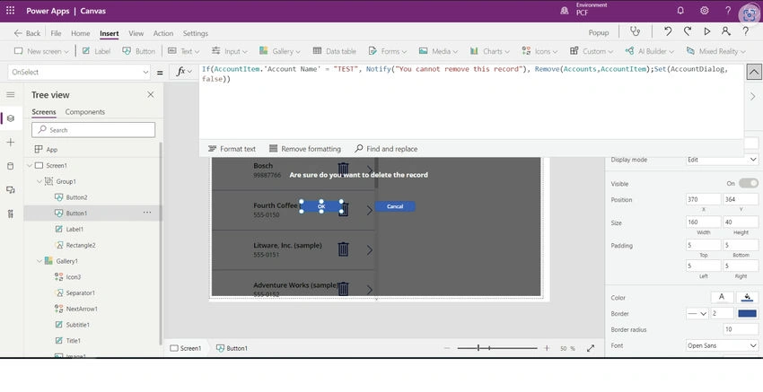Open the border style dropdown
Screen dimensions: 763x392
pos(697,314)
